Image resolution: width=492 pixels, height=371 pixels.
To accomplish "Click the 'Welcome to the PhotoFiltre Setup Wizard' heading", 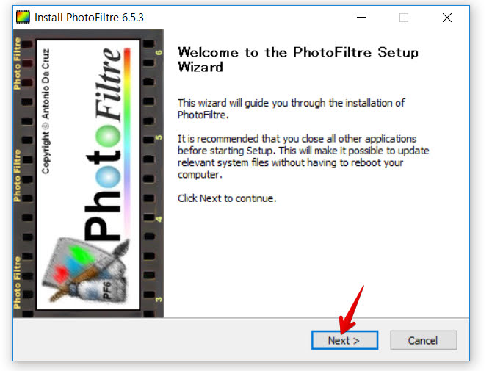I will click(x=298, y=60).
